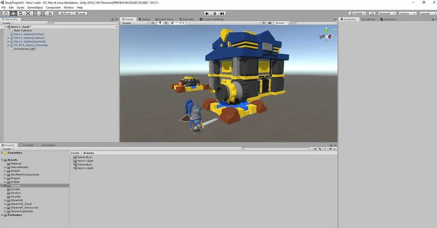Open the Account dropdown
This screenshot has width=437, height=228.
[387, 14]
